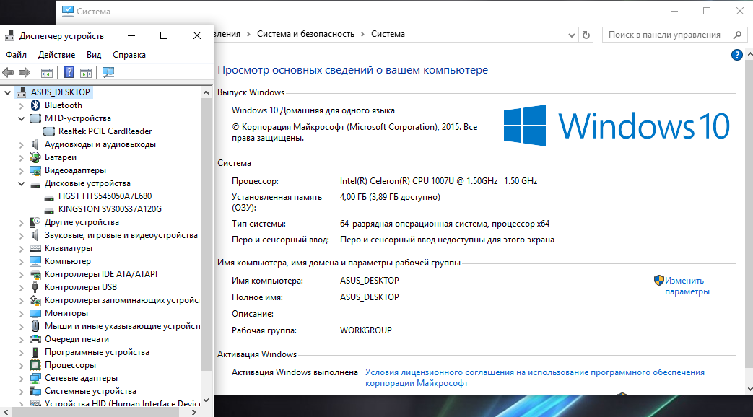Maximize the Диспетчер устройств window
The image size is (753, 417).
pos(164,35)
